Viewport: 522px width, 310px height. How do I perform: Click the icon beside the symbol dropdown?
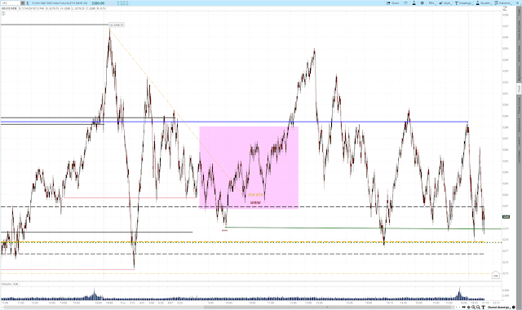(x=28, y=3)
